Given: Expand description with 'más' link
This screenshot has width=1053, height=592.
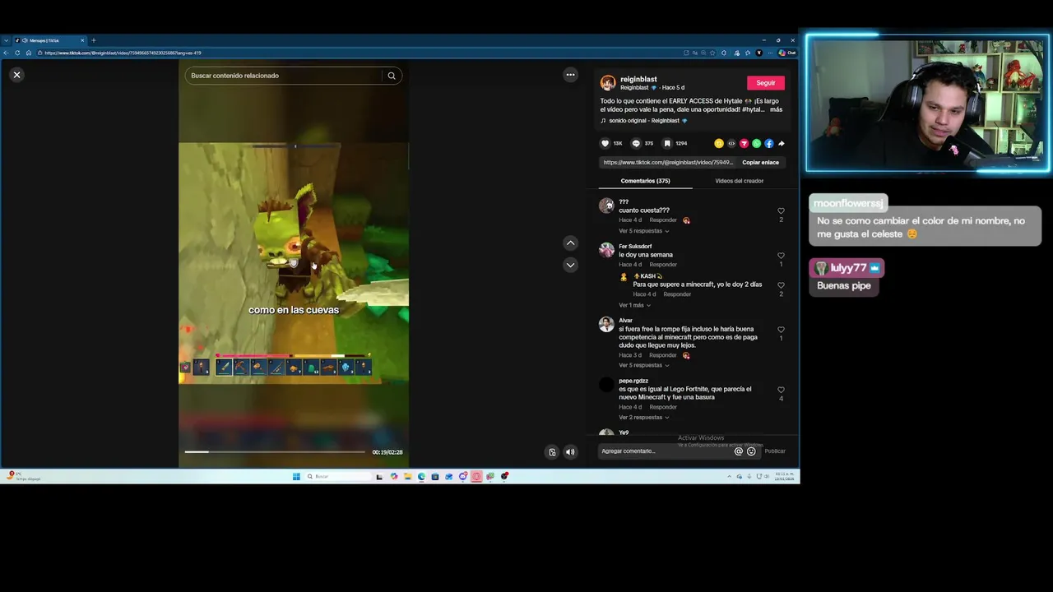Looking at the screenshot, I should click(x=776, y=109).
